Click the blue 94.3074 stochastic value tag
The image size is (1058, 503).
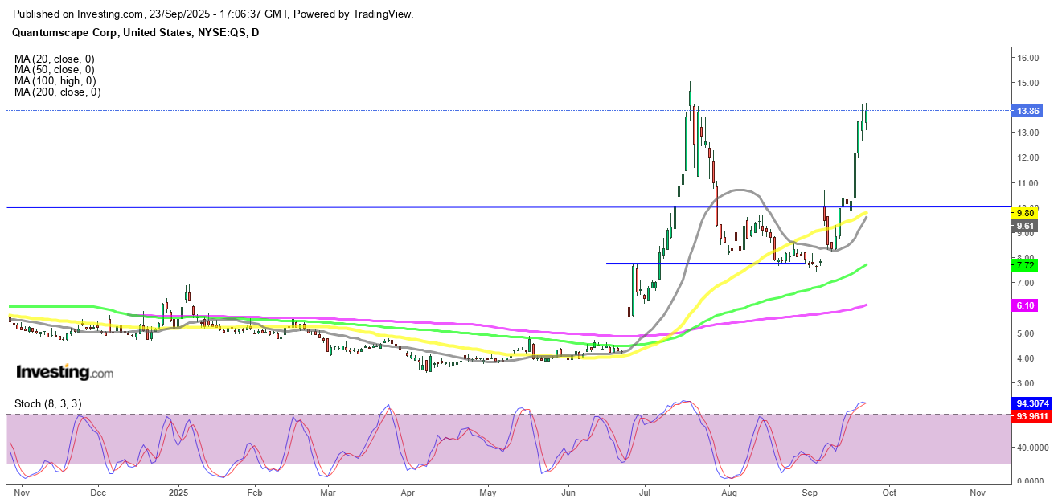(x=1031, y=403)
